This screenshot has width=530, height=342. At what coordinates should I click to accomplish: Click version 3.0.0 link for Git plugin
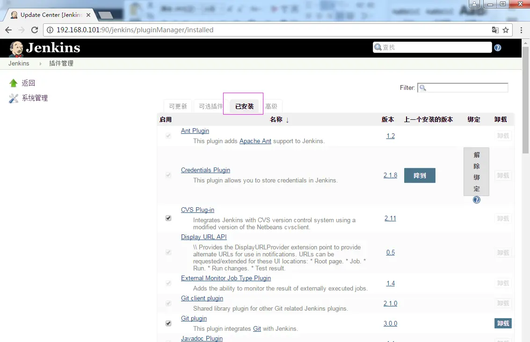[391, 323]
